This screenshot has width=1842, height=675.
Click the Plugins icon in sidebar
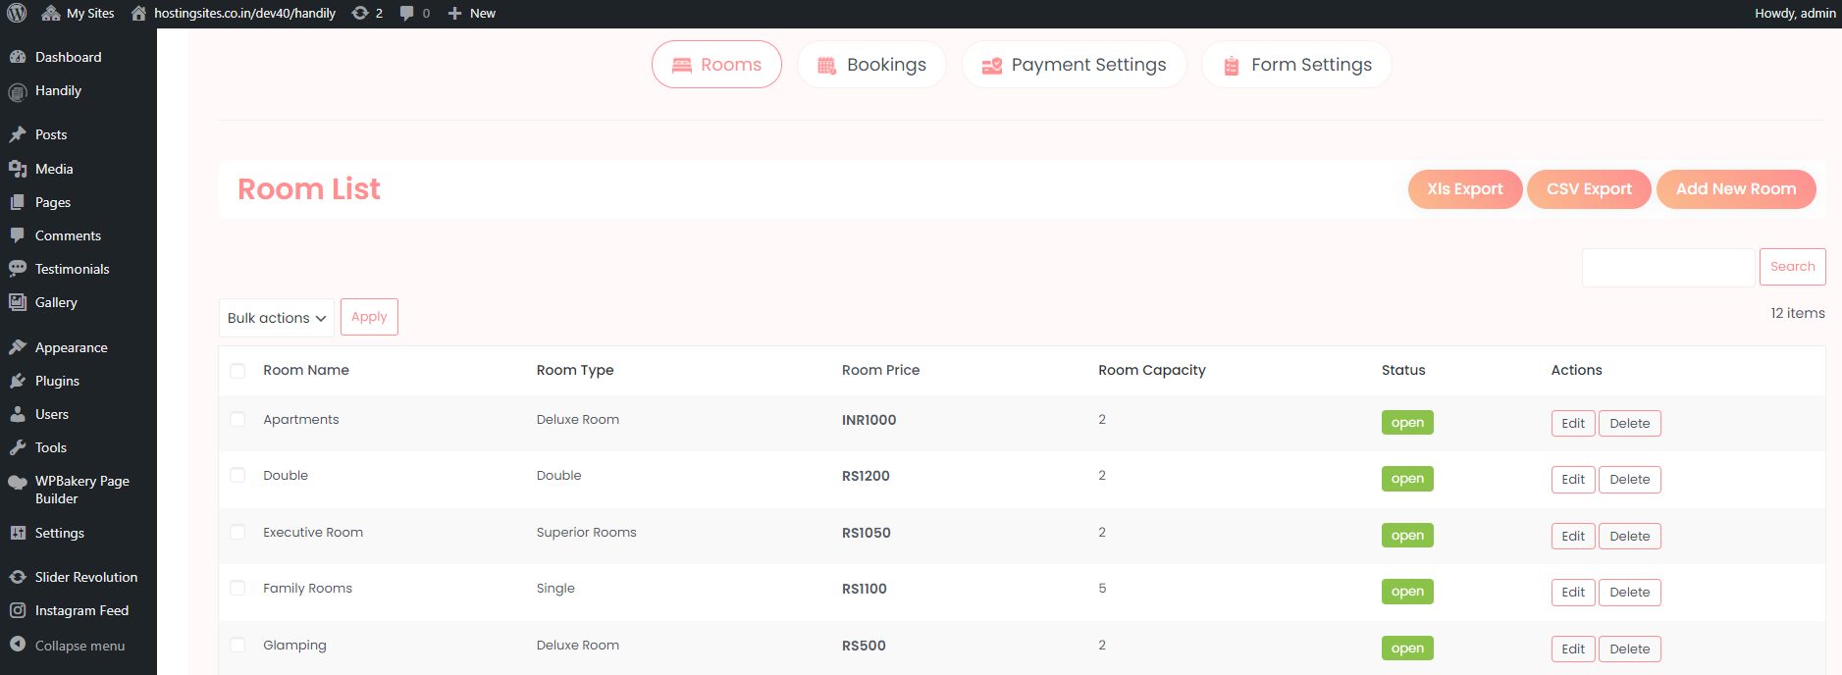click(18, 381)
